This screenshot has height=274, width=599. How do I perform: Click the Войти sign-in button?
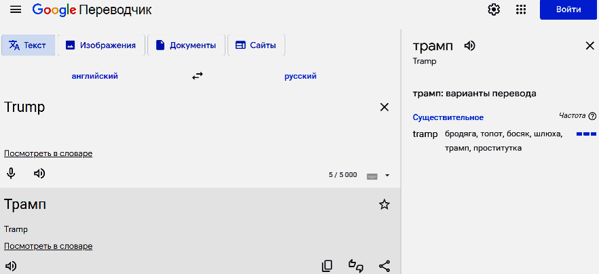(x=568, y=9)
